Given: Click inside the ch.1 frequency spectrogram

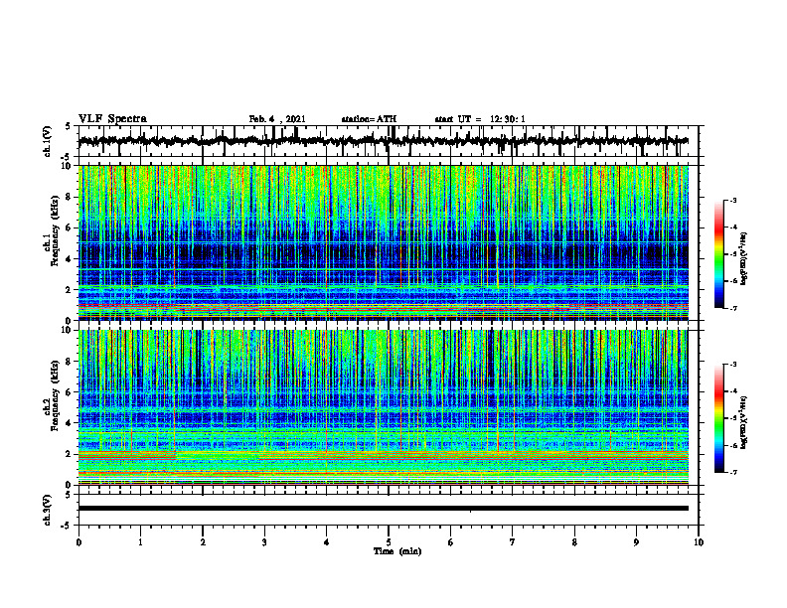Looking at the screenshot, I should point(384,242).
